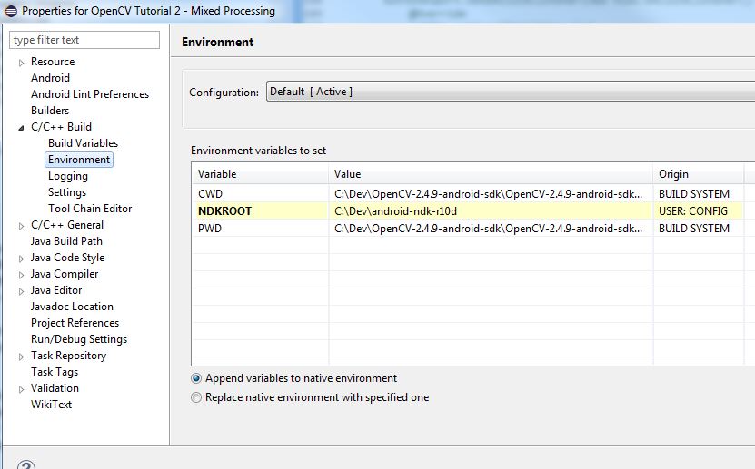Open the WikiText page
The image size is (755, 469).
(x=51, y=405)
